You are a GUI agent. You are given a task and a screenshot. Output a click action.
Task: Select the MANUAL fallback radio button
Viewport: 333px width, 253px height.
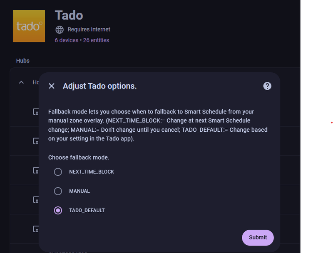[58, 191]
